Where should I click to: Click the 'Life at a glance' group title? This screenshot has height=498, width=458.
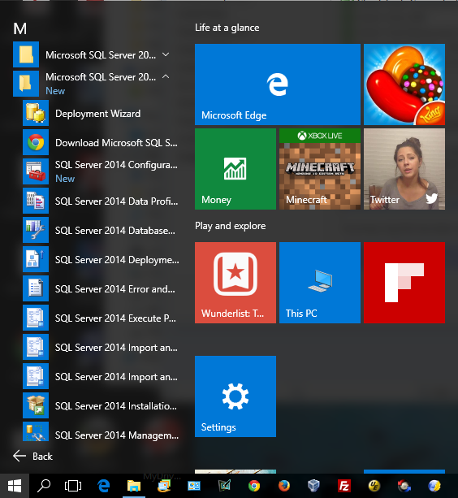(227, 28)
